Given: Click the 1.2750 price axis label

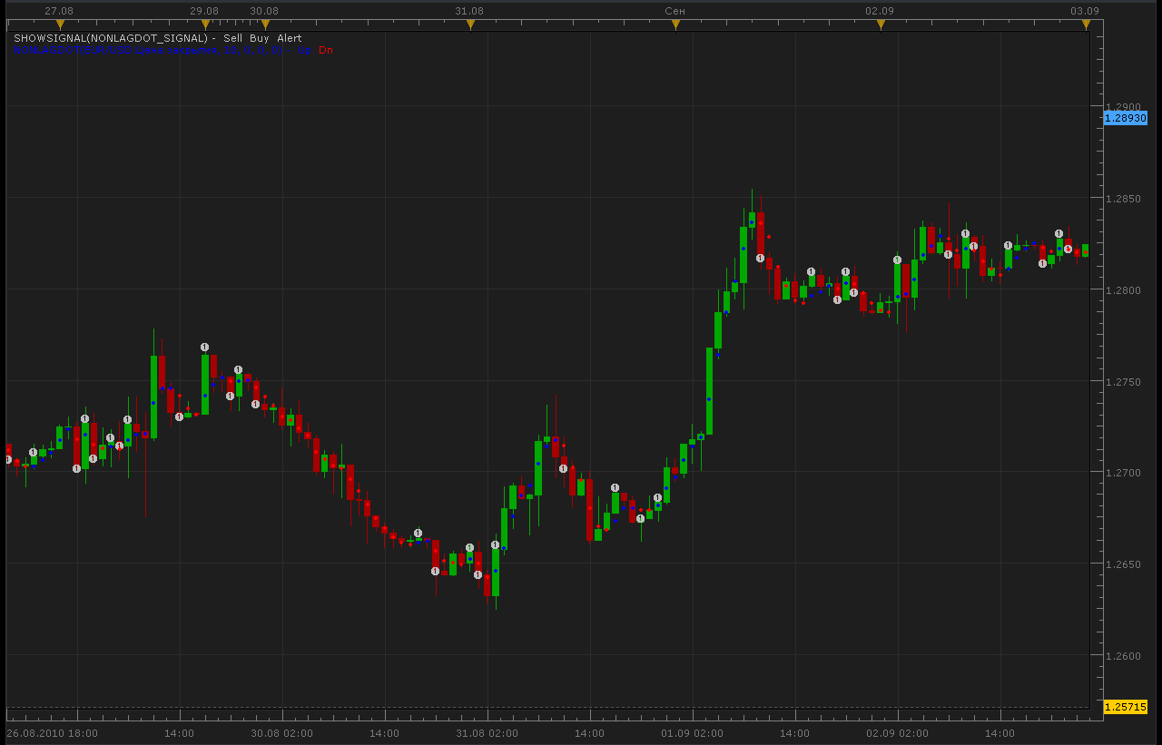Looking at the screenshot, I should tap(1124, 381).
